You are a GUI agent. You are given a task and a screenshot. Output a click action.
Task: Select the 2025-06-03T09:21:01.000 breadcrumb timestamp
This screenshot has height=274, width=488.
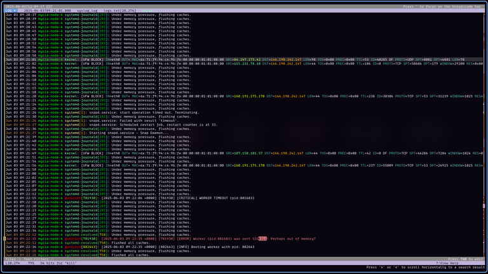[x=47, y=11]
